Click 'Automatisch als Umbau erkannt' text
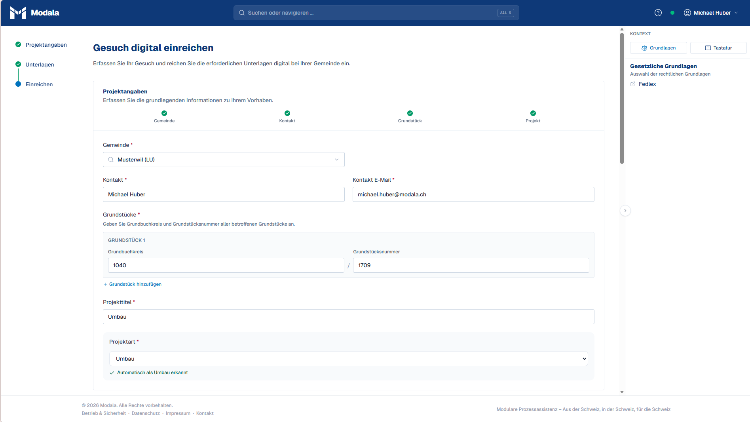This screenshot has width=750, height=422. click(152, 373)
